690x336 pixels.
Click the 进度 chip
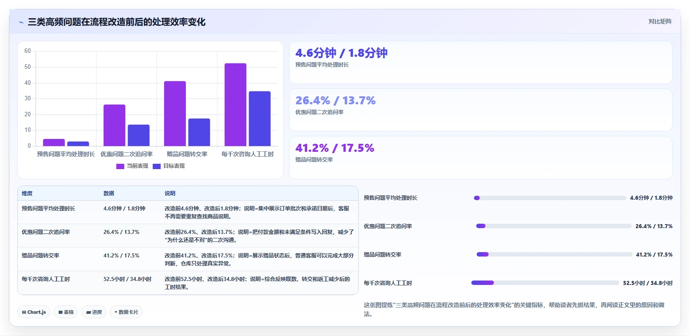94,312
